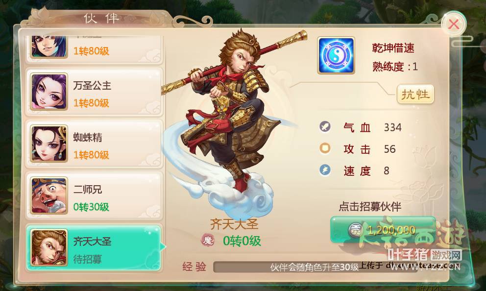Select the 万圣公主 list entry name
Screen dimensions: 486x291
92,86
